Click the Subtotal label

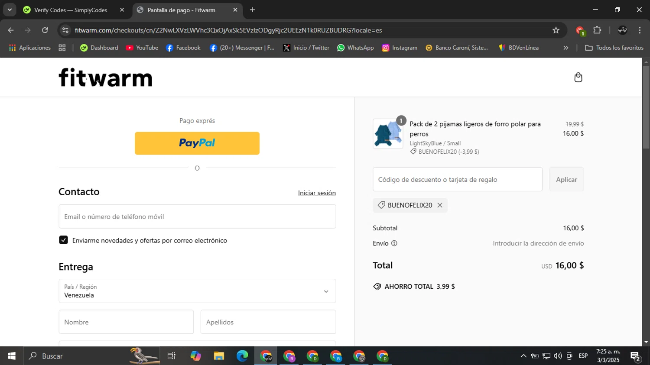coord(385,228)
